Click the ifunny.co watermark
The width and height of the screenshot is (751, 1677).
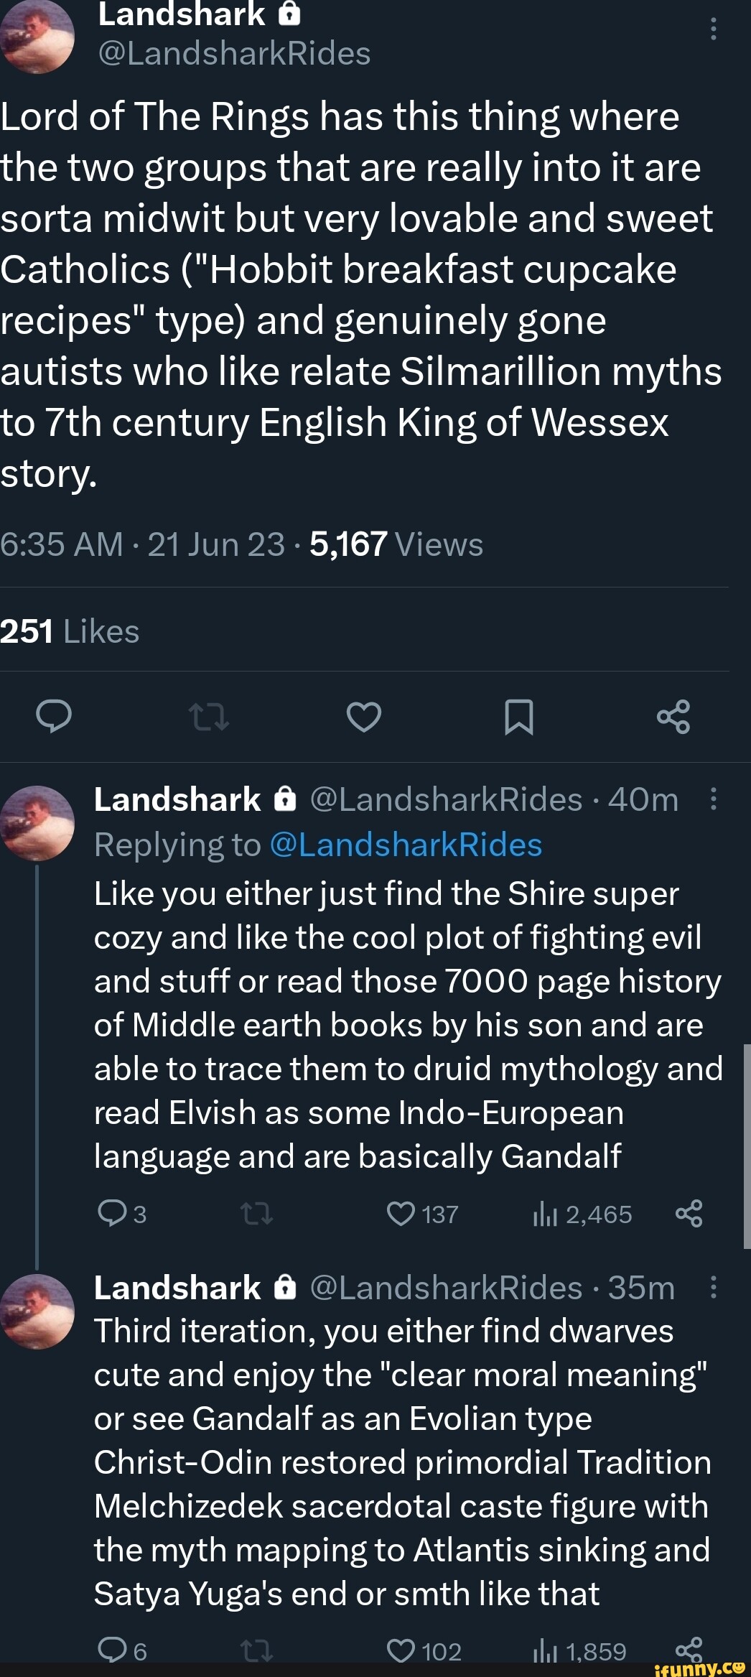700,1667
